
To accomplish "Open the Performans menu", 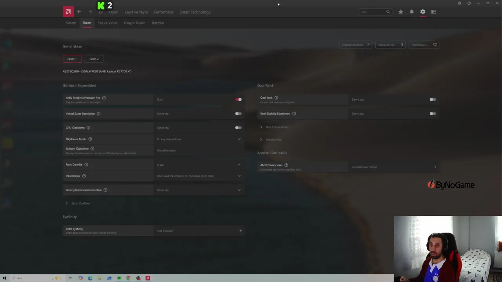I will [x=164, y=12].
